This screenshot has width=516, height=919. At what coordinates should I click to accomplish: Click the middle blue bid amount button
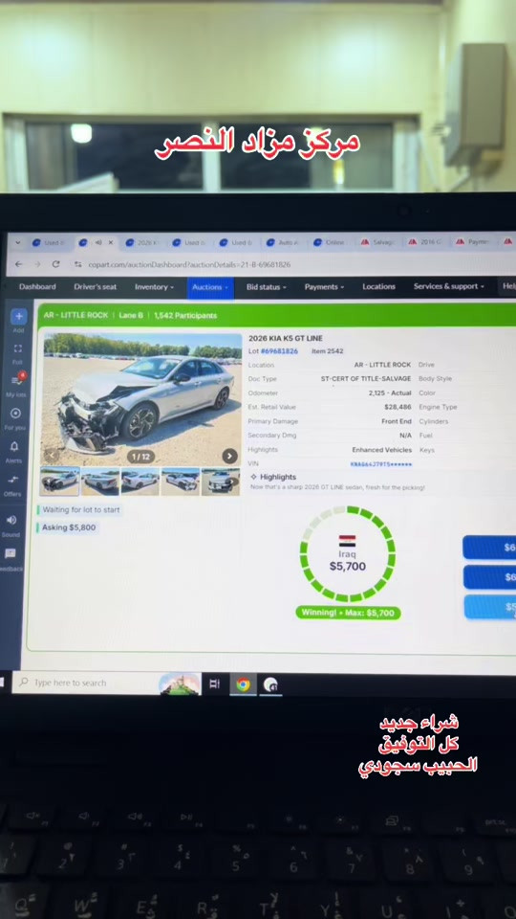489,577
